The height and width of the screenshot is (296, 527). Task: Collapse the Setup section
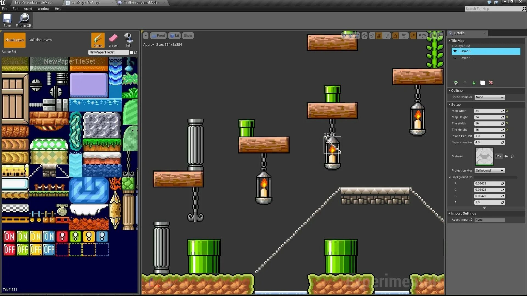[x=450, y=105]
